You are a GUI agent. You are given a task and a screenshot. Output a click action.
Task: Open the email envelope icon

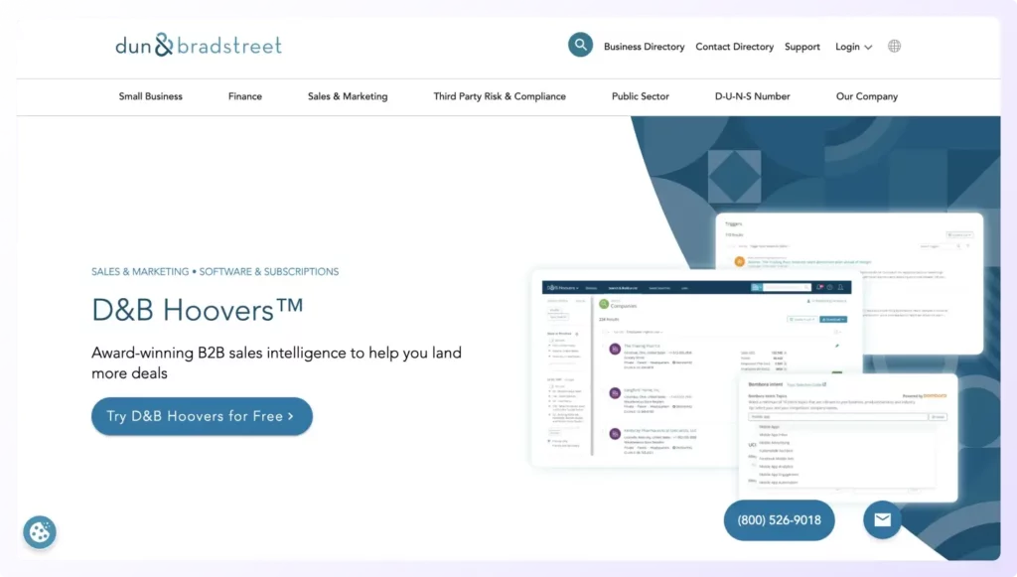(881, 519)
